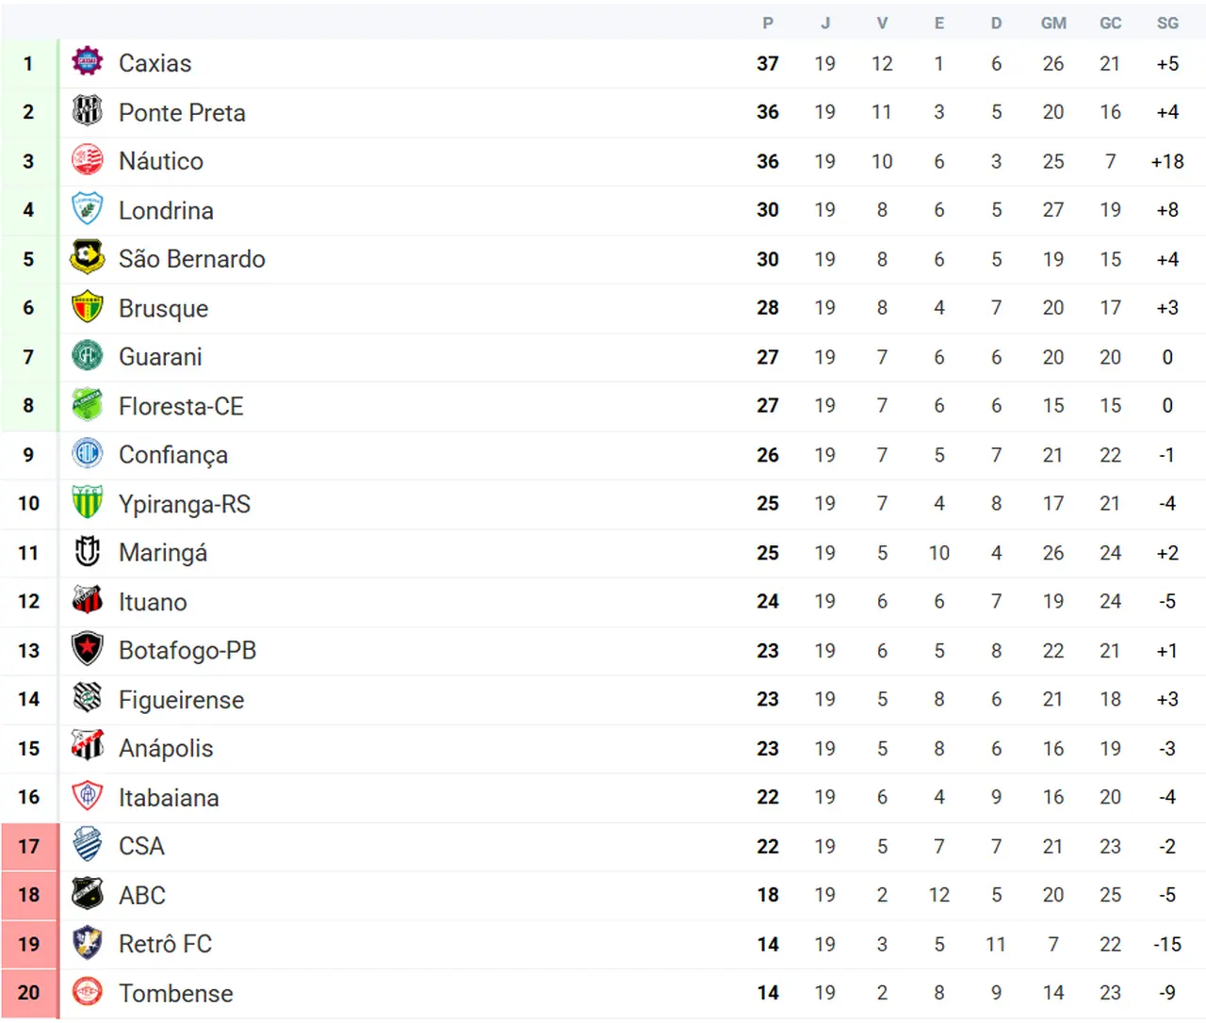1206x1023 pixels.
Task: Open the Londrina team link
Action: 166,210
